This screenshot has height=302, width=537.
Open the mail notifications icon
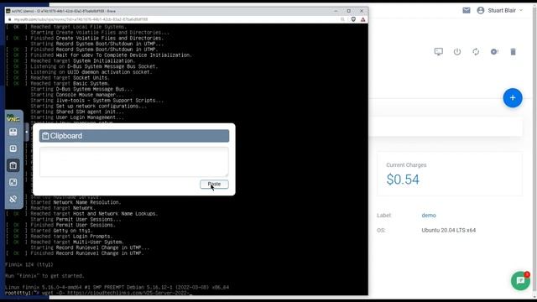point(467,11)
